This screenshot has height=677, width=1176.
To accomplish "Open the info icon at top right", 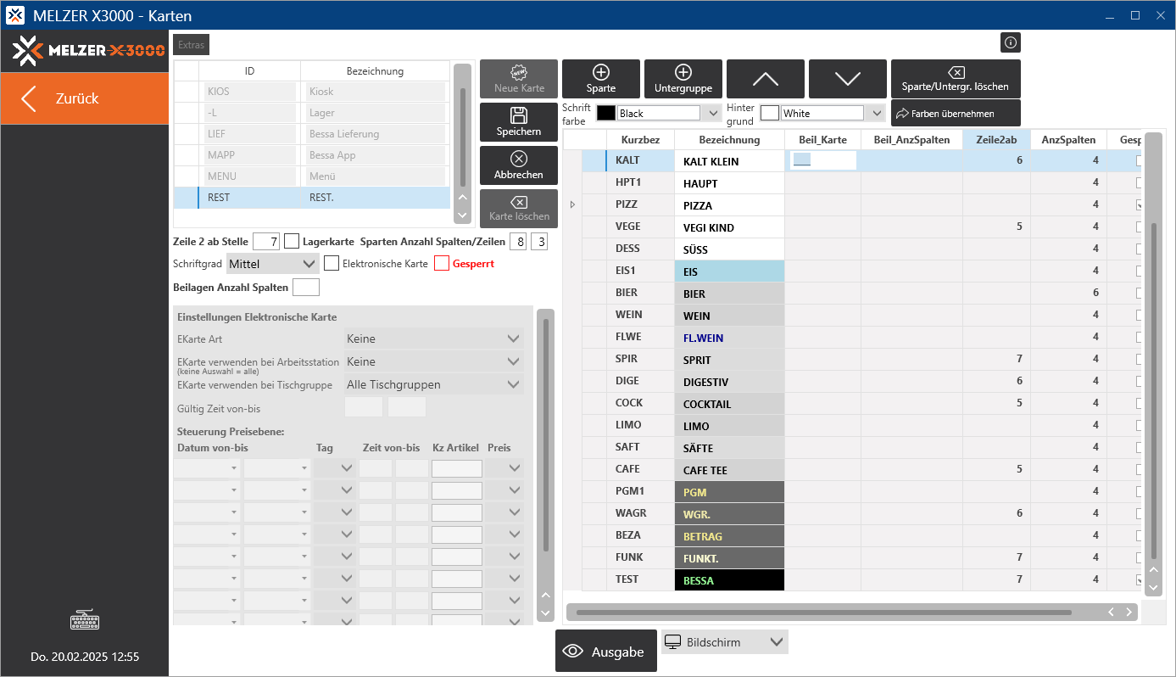I will [x=1011, y=42].
